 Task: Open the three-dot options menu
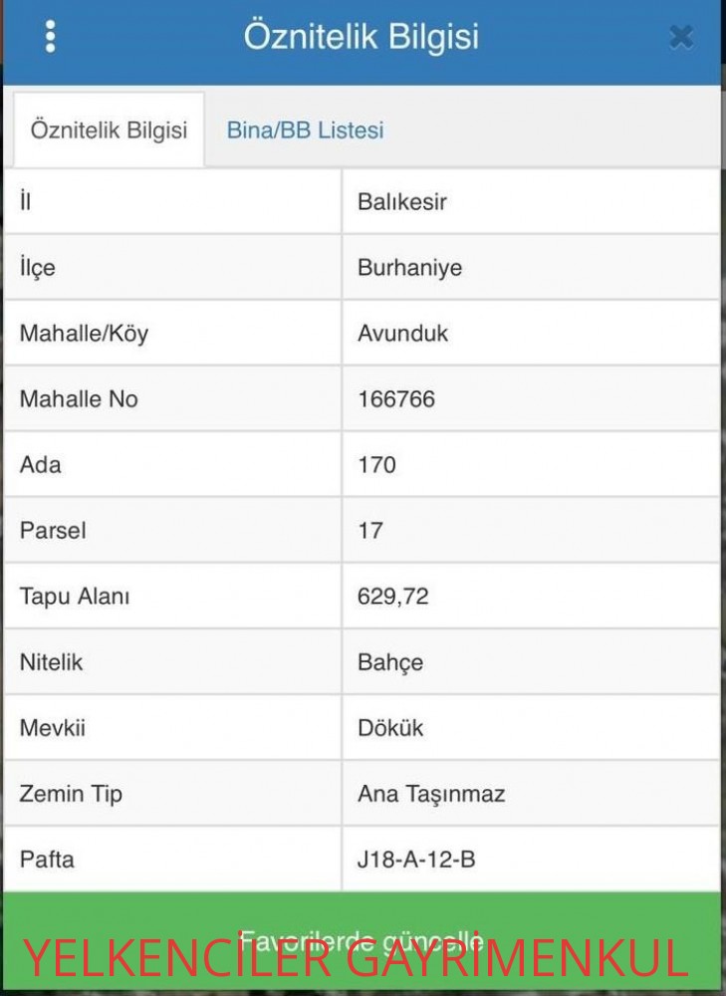50,36
